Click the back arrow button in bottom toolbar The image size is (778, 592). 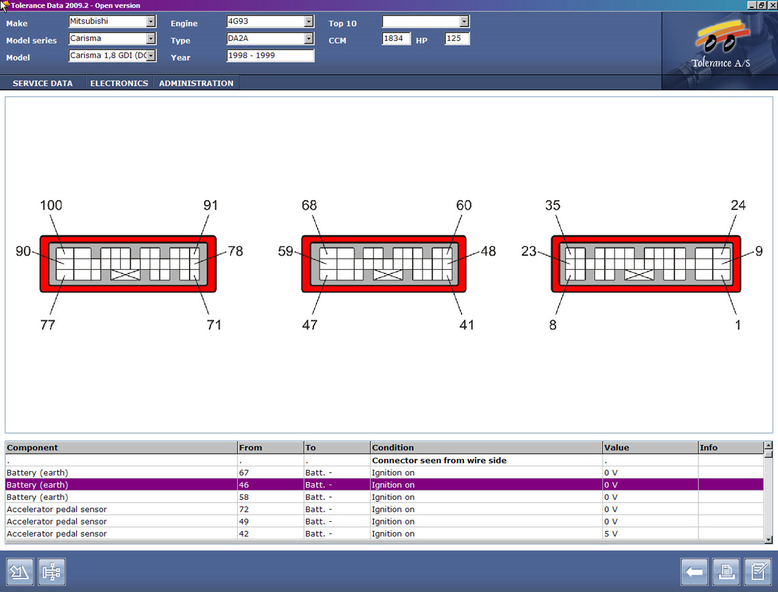tap(695, 572)
